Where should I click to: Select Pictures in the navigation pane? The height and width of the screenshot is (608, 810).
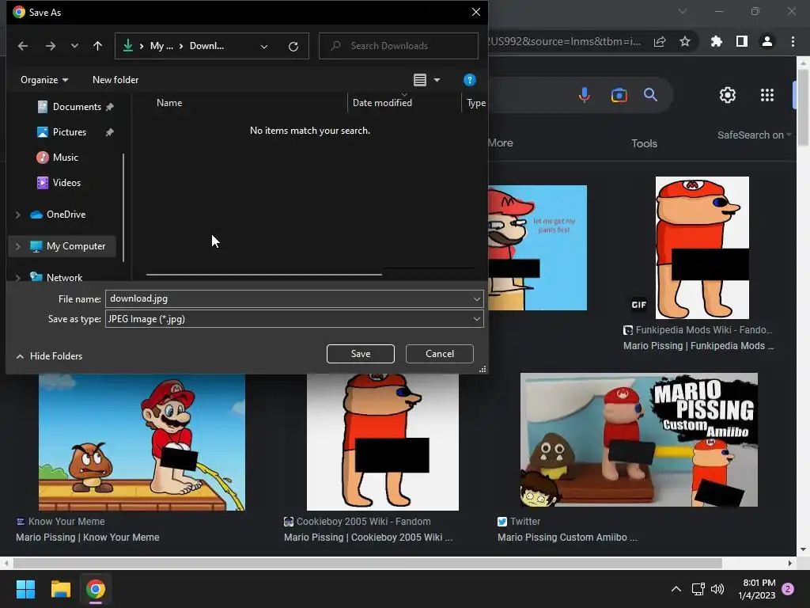pyautogui.click(x=70, y=132)
